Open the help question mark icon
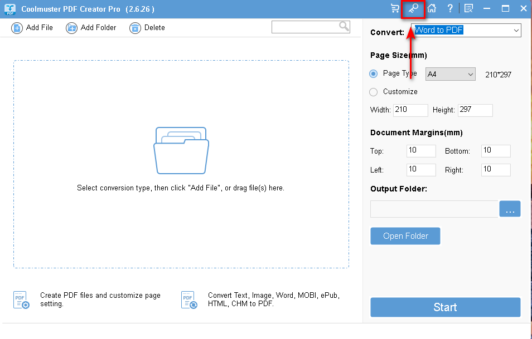This screenshot has height=339, width=532. [x=450, y=8]
